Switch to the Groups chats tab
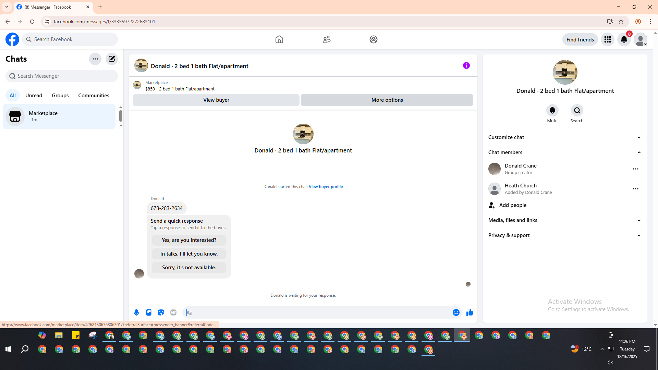The width and height of the screenshot is (658, 370). [x=60, y=96]
